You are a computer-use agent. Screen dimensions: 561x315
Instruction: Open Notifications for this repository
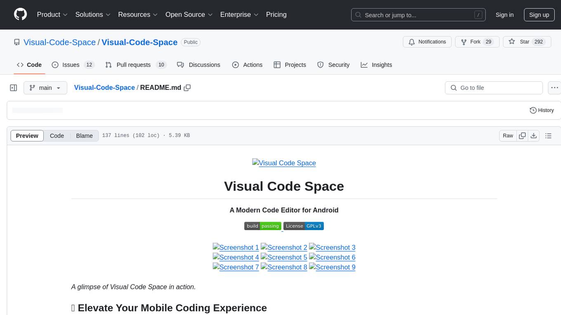[x=427, y=42]
